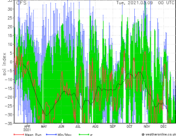This screenshot has height=136, width=176.
Task: Select the DEC month label
Action: pos(164,127)
